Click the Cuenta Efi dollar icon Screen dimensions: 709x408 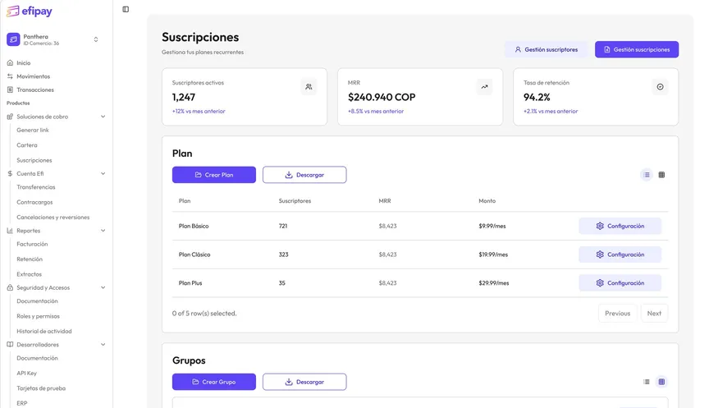pos(10,174)
